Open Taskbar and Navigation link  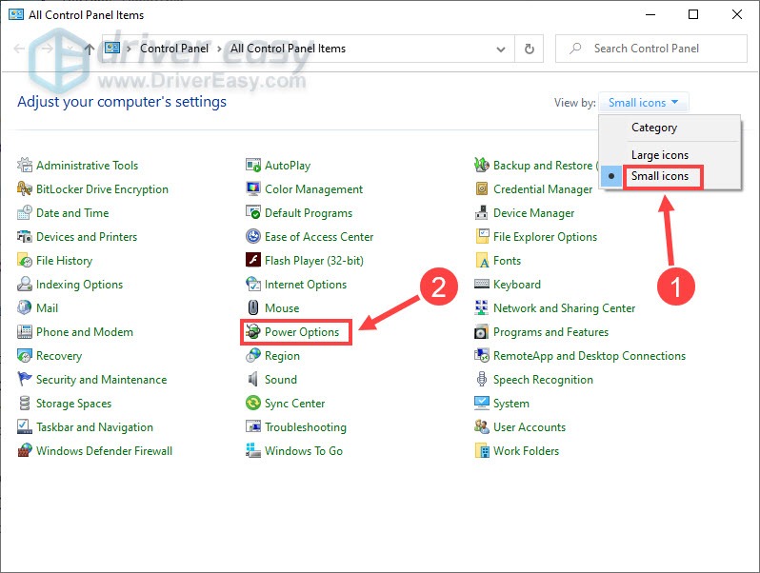[x=94, y=427]
